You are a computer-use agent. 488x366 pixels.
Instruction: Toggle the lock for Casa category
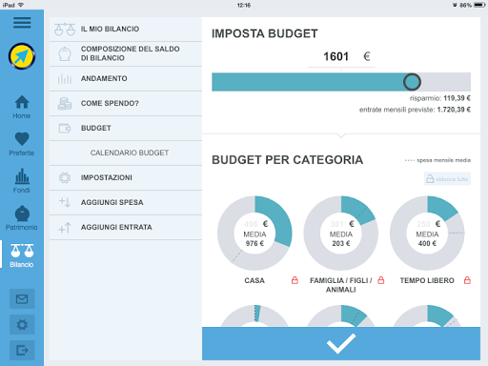pos(295,280)
